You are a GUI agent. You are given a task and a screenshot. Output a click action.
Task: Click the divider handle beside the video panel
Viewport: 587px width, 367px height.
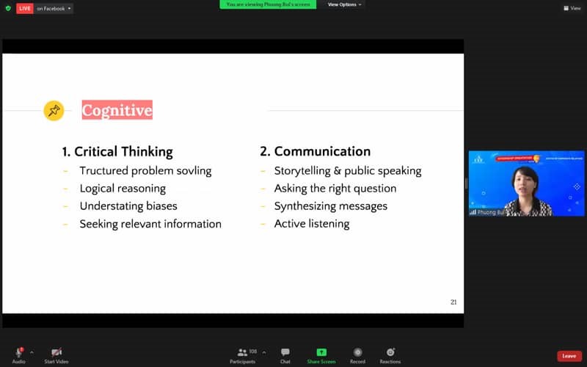tap(466, 183)
